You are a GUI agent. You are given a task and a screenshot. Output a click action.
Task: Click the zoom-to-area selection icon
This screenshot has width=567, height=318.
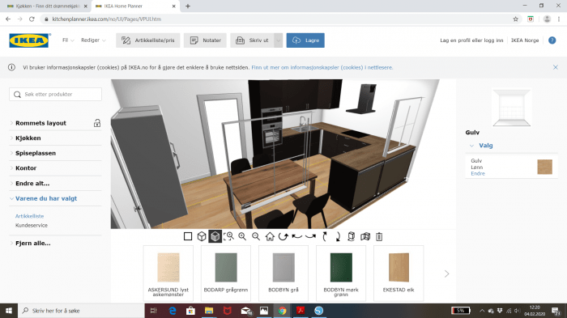(x=228, y=236)
